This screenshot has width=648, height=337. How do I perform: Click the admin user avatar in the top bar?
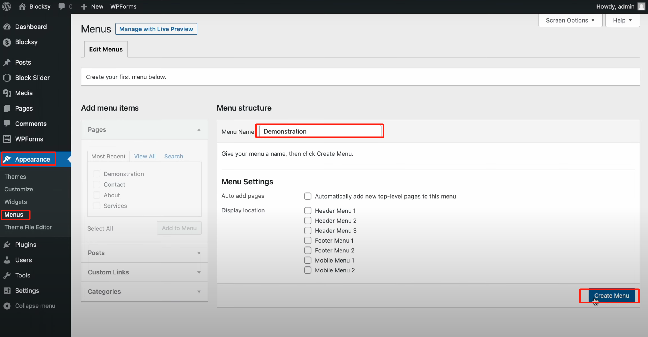pyautogui.click(x=641, y=6)
